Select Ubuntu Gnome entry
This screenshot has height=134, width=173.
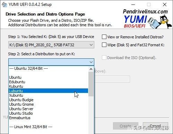tap(48, 104)
